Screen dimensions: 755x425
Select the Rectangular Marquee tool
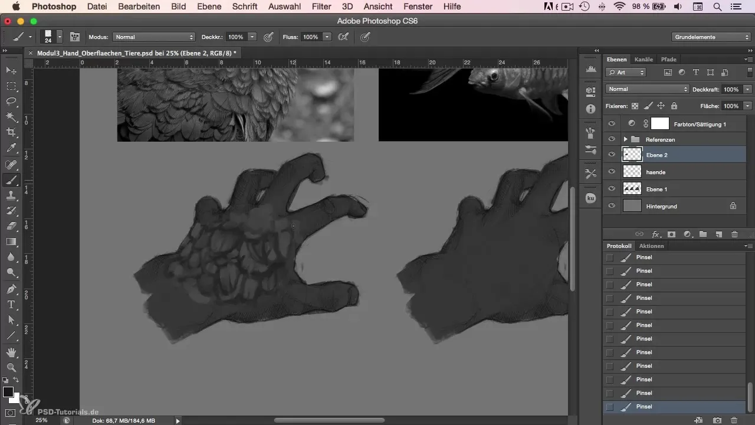pyautogui.click(x=11, y=86)
